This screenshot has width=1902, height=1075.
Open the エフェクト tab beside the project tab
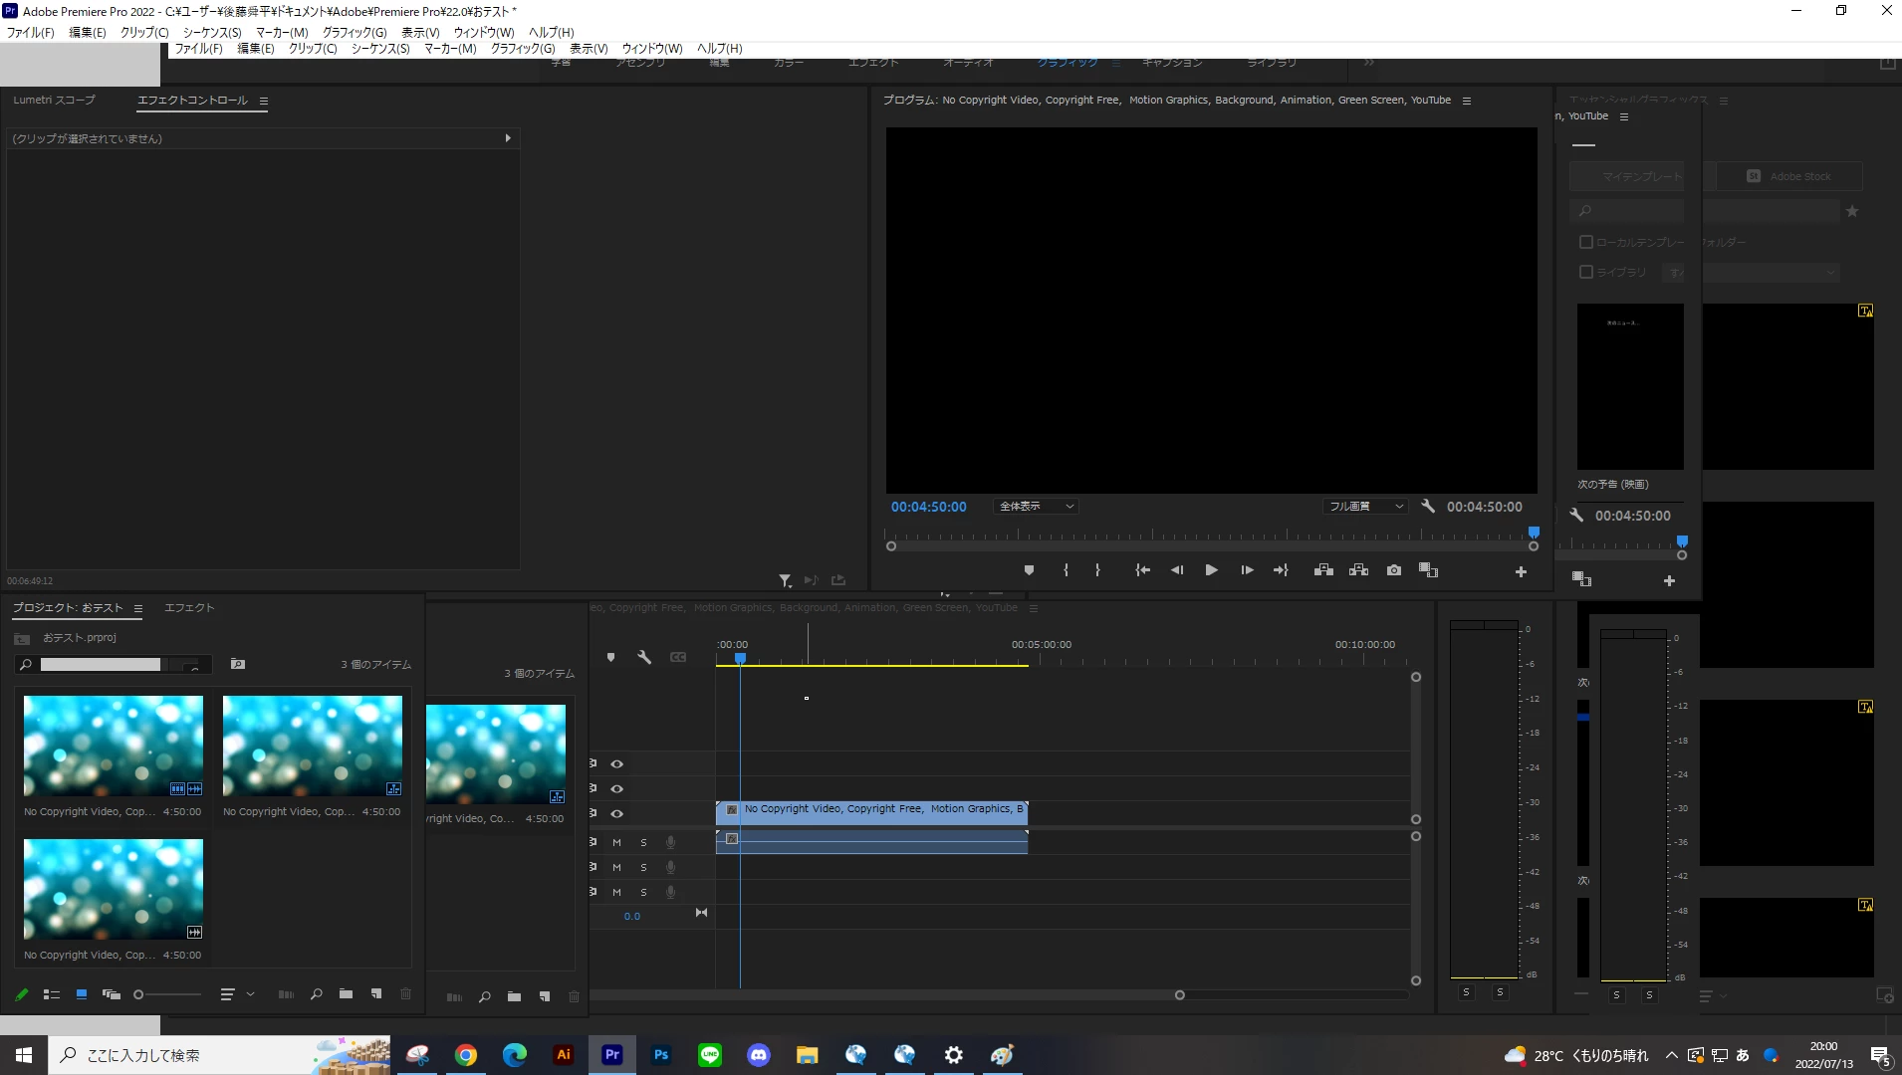pyautogui.click(x=189, y=608)
